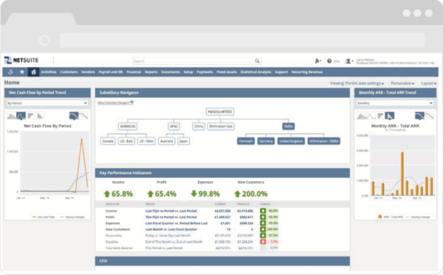Expand the Personalize menu
The width and height of the screenshot is (443, 275).
tap(402, 83)
